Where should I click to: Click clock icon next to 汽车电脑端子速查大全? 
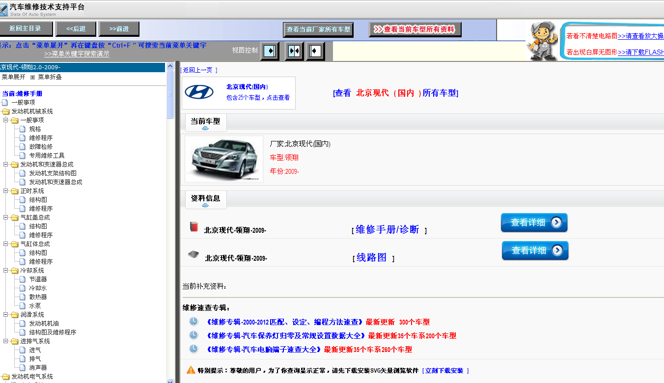(194, 349)
